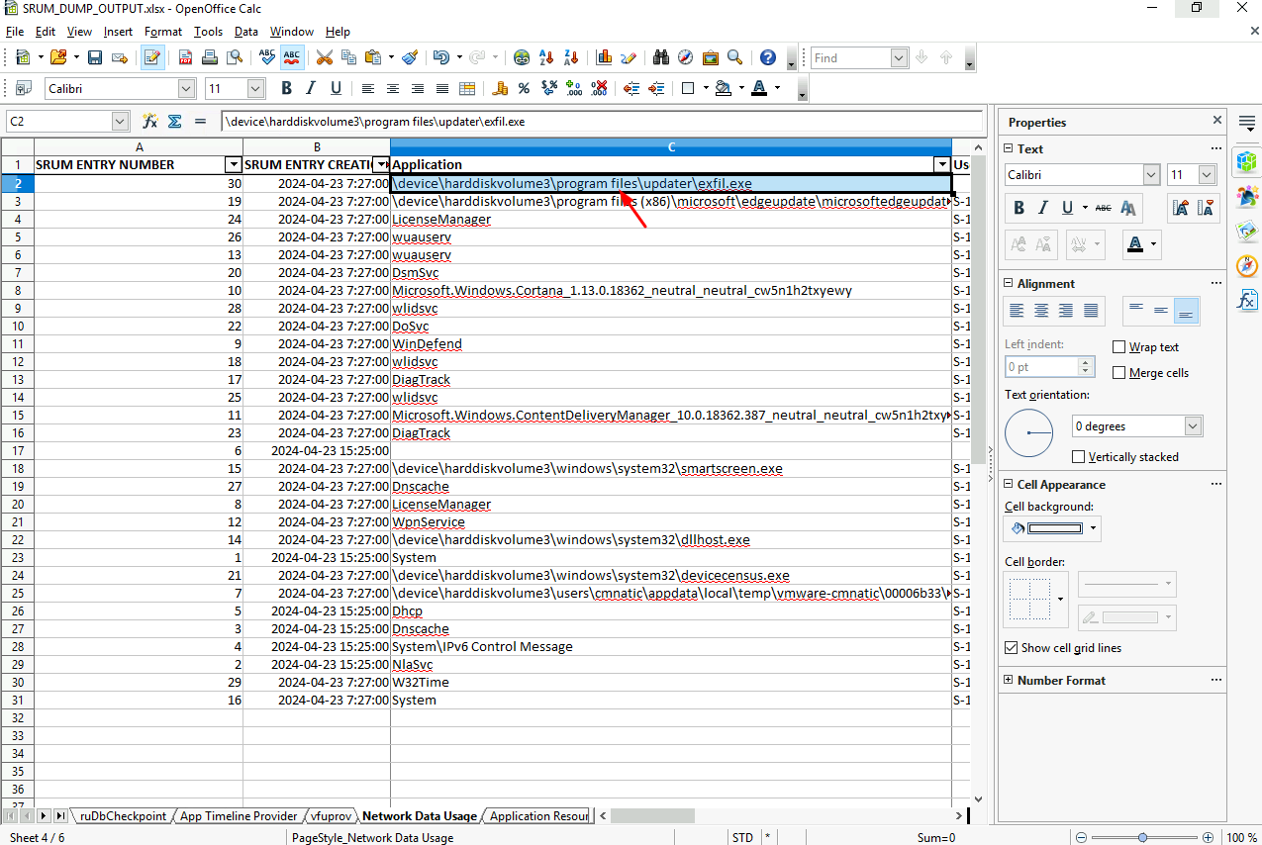
Task: Check the Merge cells option
Action: (1119, 373)
